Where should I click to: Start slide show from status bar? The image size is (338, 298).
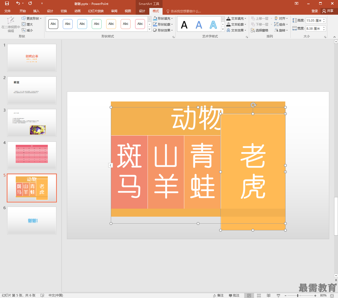[278, 295]
